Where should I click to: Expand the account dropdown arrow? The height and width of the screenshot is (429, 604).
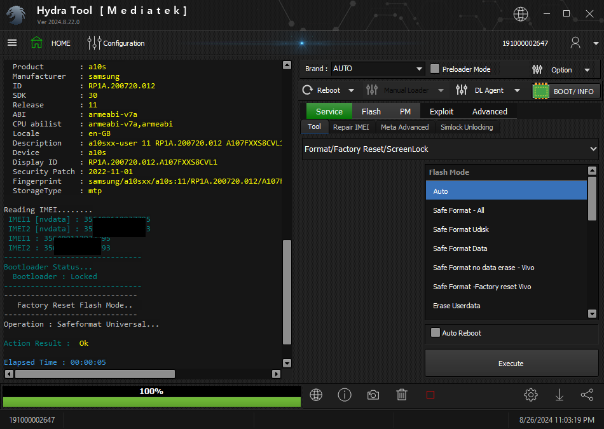pyautogui.click(x=596, y=43)
